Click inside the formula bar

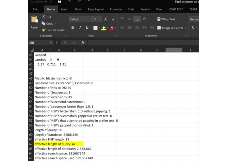click(143, 43)
